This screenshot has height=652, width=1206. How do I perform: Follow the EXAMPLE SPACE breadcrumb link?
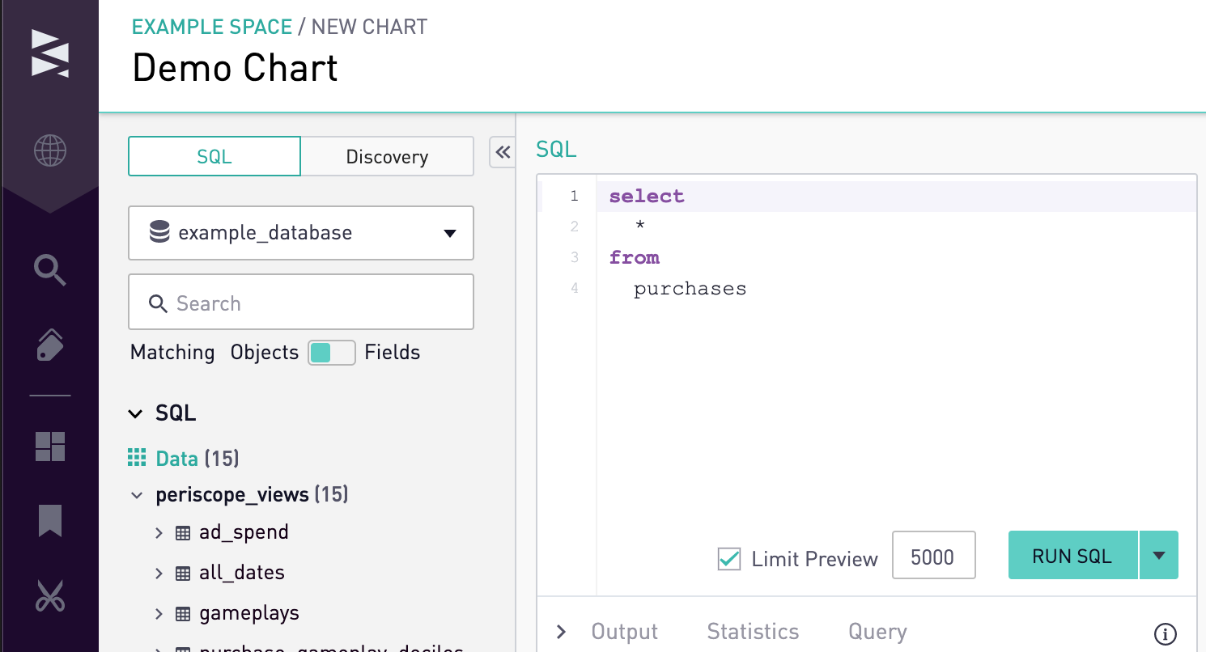212,27
